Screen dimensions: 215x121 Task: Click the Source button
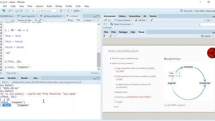point(87,20)
